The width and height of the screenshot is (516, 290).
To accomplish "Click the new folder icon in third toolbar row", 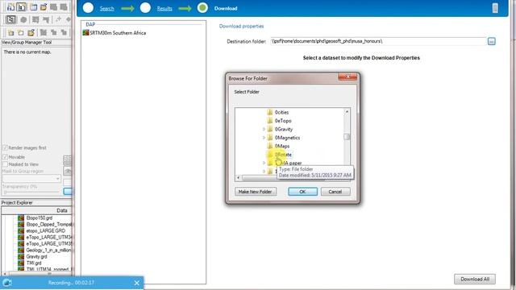I will (x=10, y=32).
